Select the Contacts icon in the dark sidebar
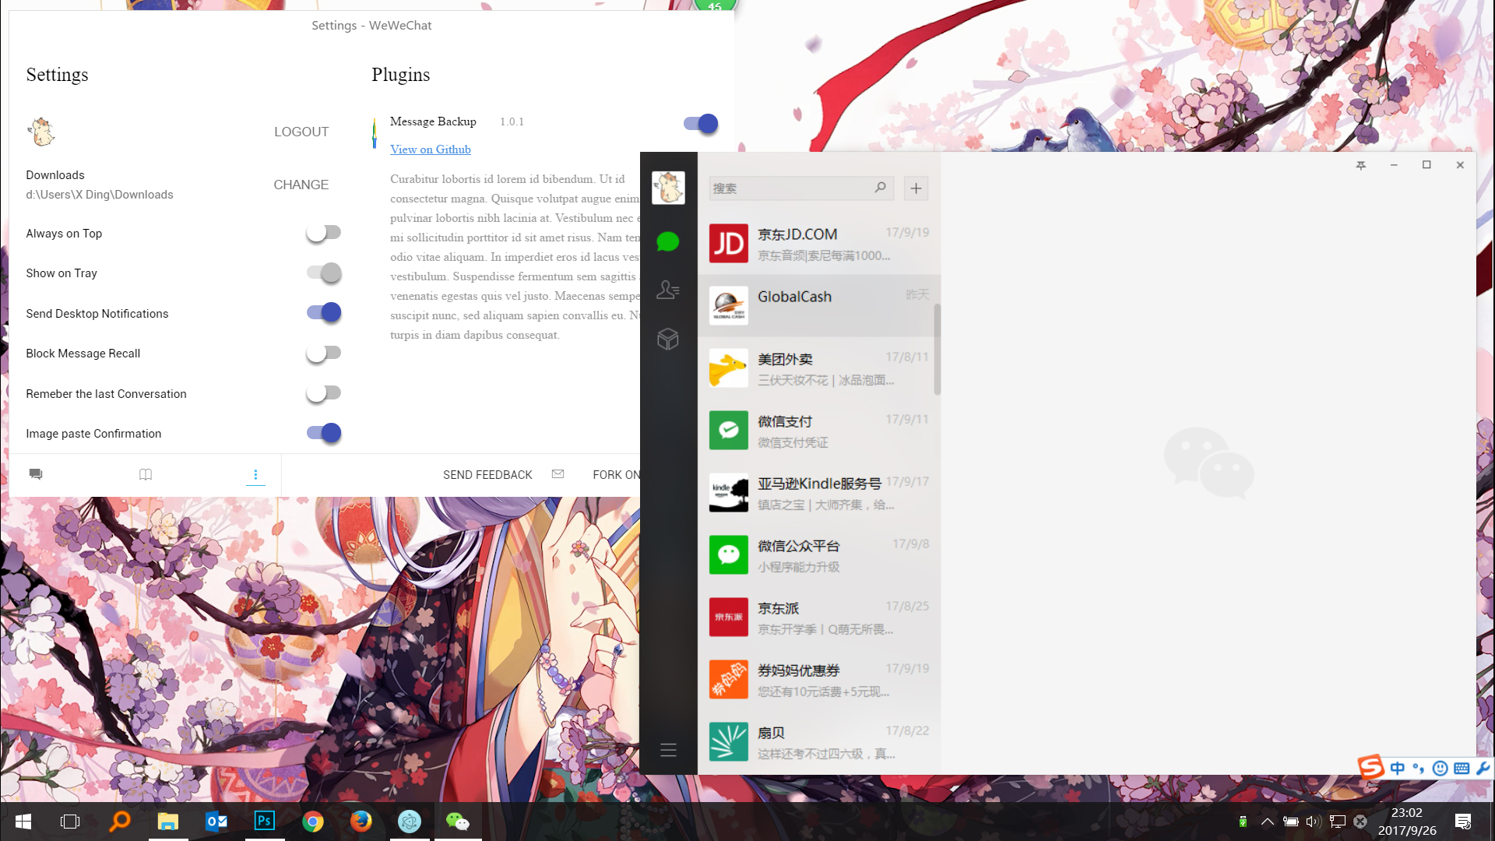Image resolution: width=1495 pixels, height=841 pixels. [667, 289]
